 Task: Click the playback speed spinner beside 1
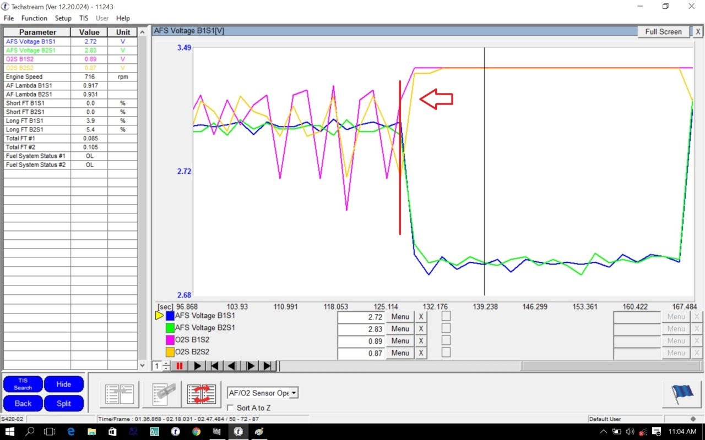[166, 366]
